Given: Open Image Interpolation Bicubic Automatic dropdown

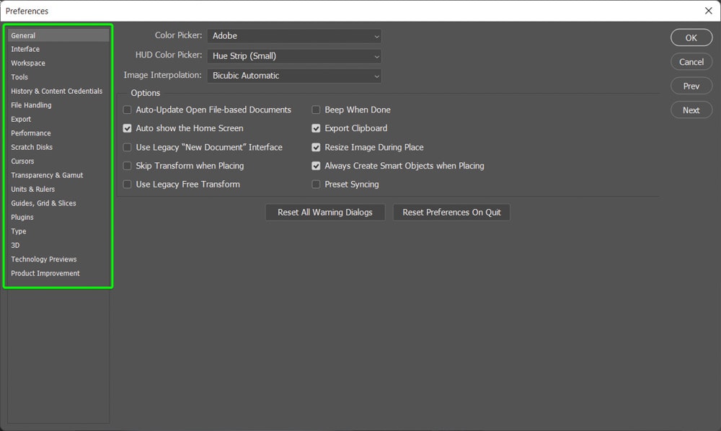Looking at the screenshot, I should (x=294, y=76).
